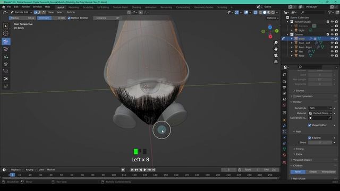Open the Tool properties tab icon
Image resolution: width=340 pixels, height=191 pixels.
[284, 74]
